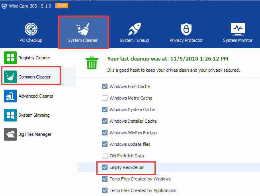Toggle Temp Files Created by Applications checkbox

tap(105, 190)
